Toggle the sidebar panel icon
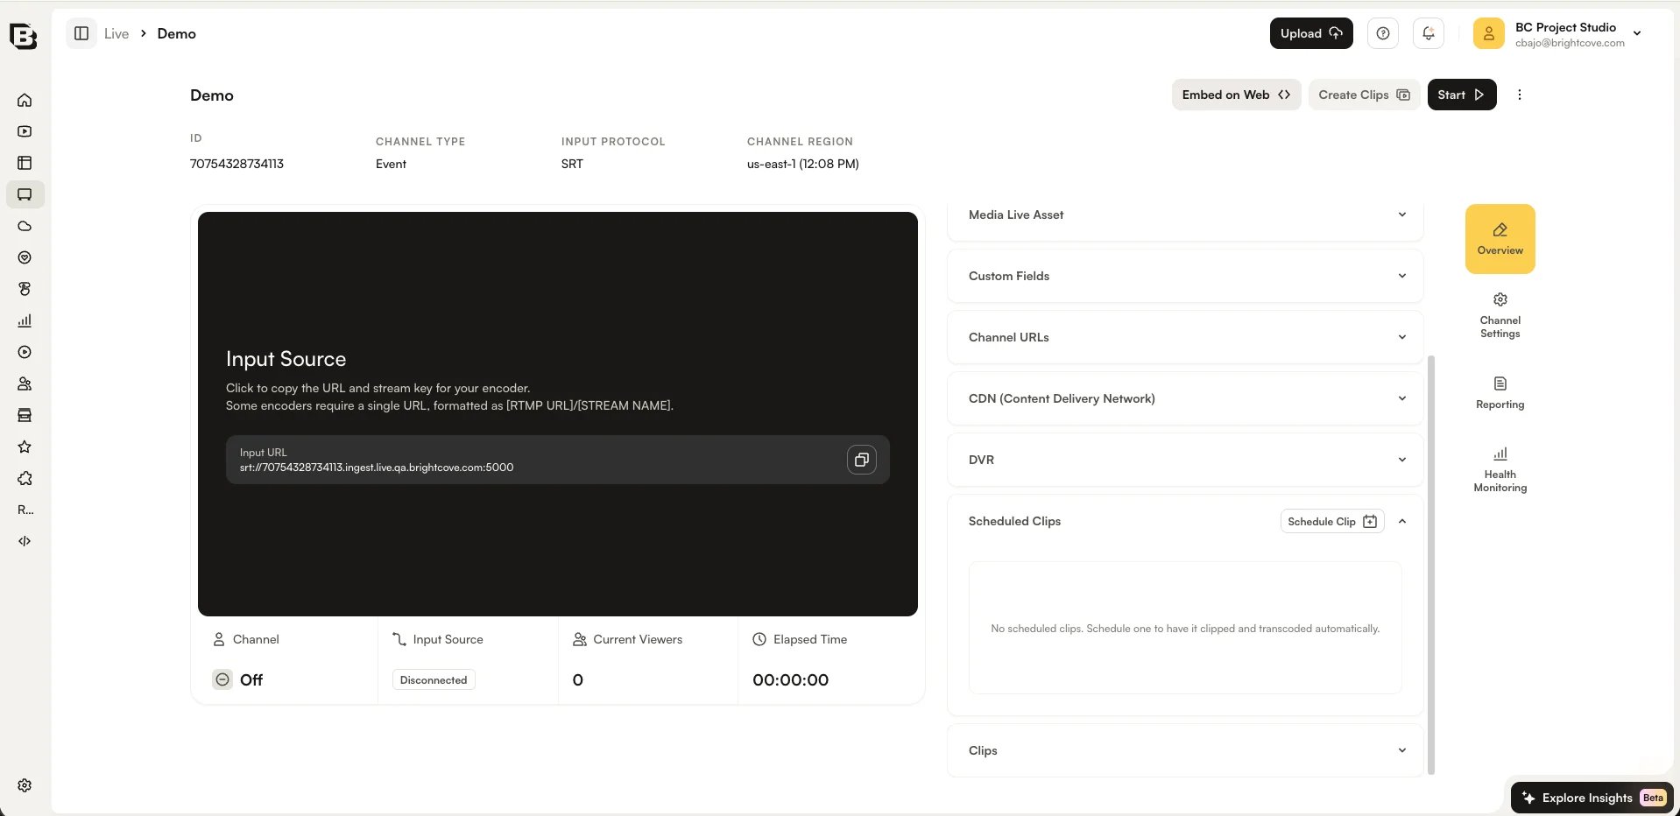The width and height of the screenshot is (1680, 816). 81,33
